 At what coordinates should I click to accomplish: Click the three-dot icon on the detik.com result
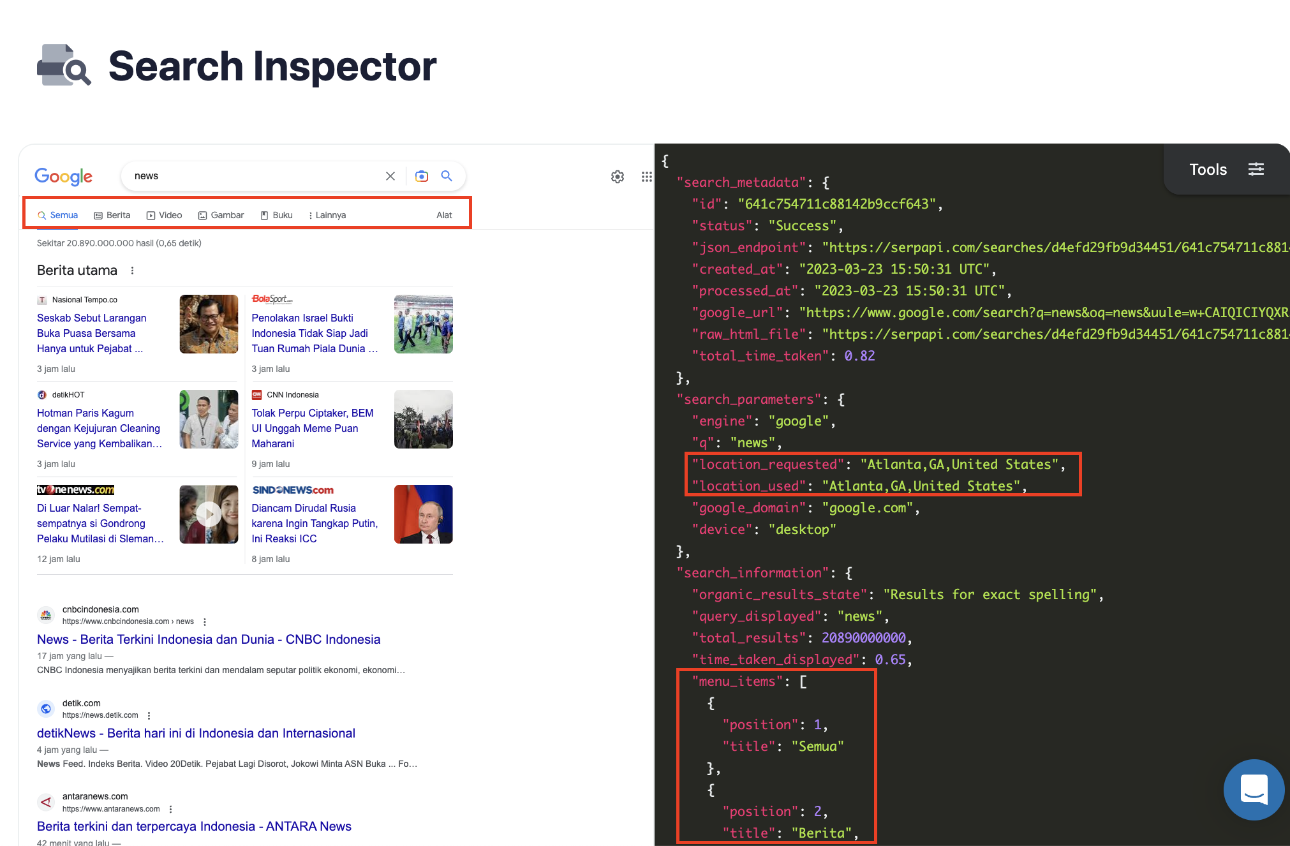click(x=149, y=715)
